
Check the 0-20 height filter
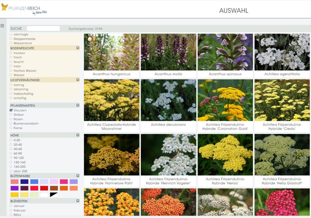(x=11, y=140)
